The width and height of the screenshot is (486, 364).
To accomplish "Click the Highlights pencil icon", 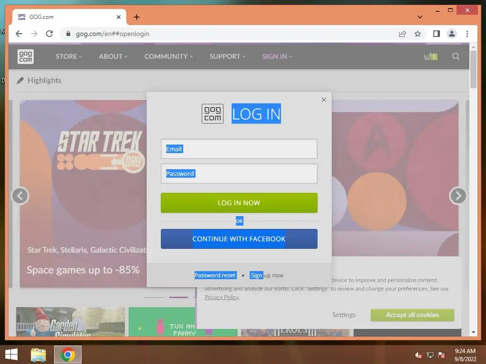I will tap(20, 81).
